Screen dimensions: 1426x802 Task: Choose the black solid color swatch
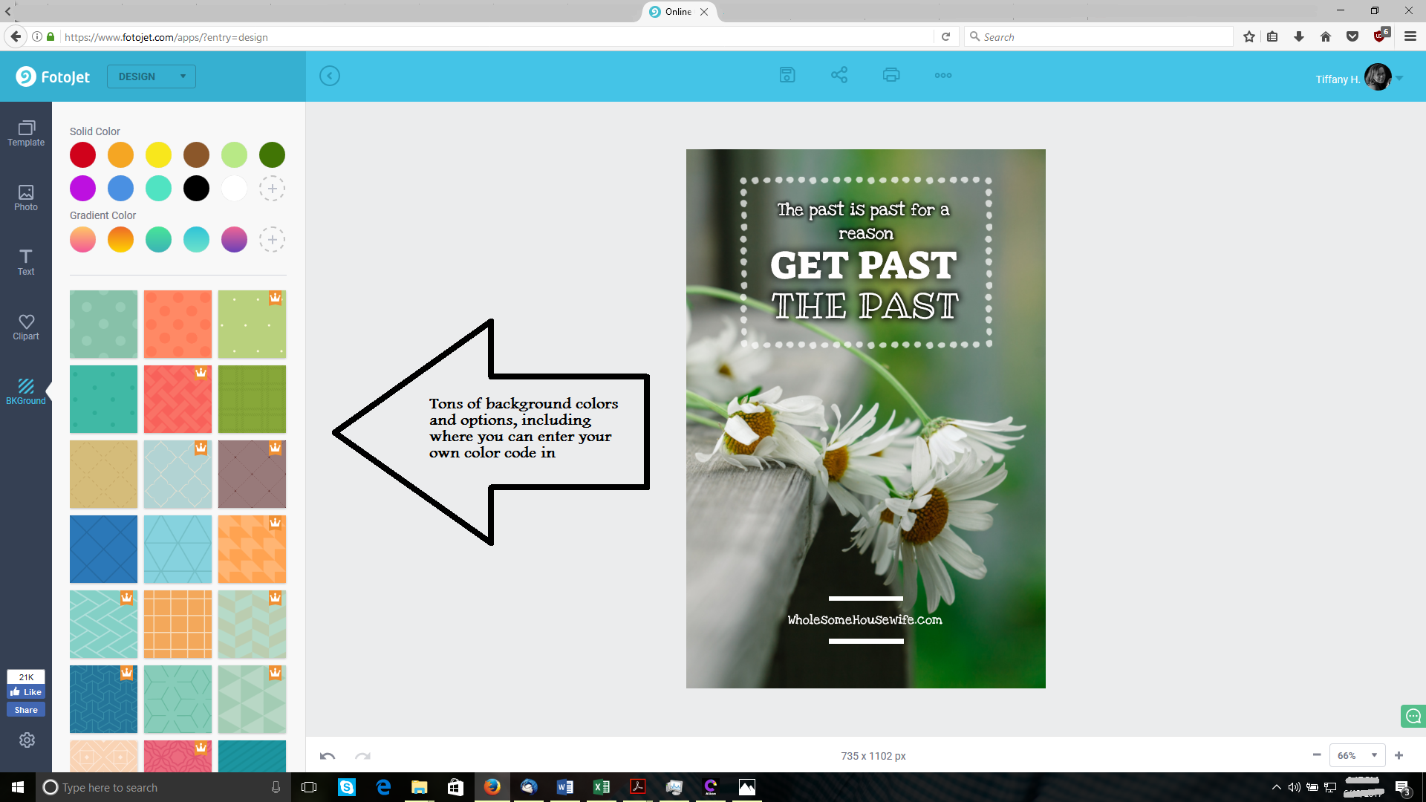(196, 189)
